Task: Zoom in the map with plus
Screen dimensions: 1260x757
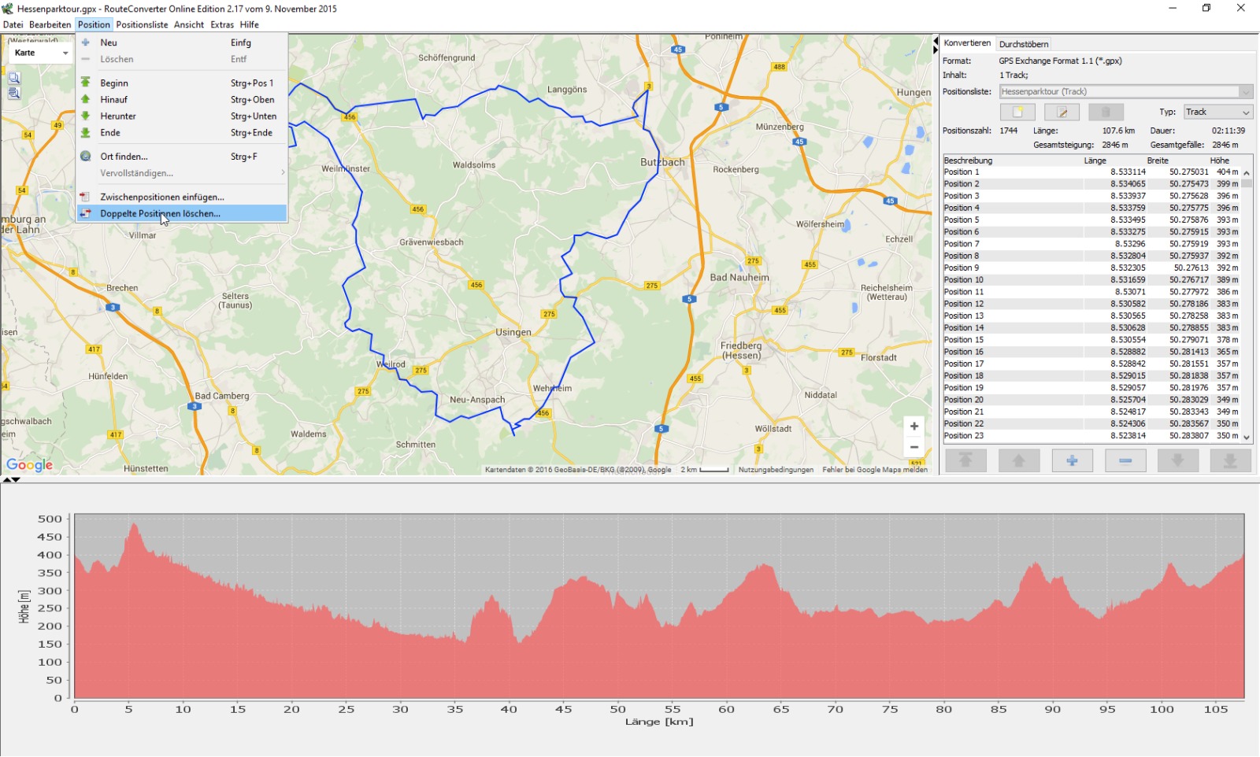Action: 913,427
